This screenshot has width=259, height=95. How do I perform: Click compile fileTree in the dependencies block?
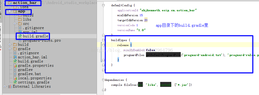(x=124, y=85)
